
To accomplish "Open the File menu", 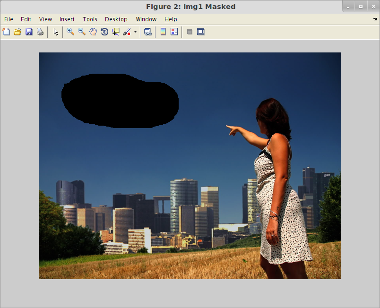I will [9, 19].
